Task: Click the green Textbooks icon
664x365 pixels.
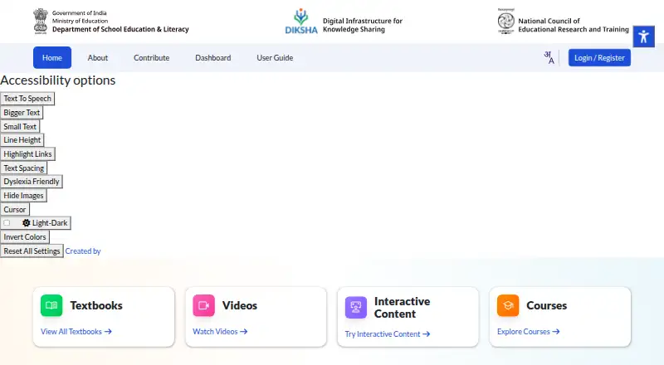Action: [x=51, y=305]
